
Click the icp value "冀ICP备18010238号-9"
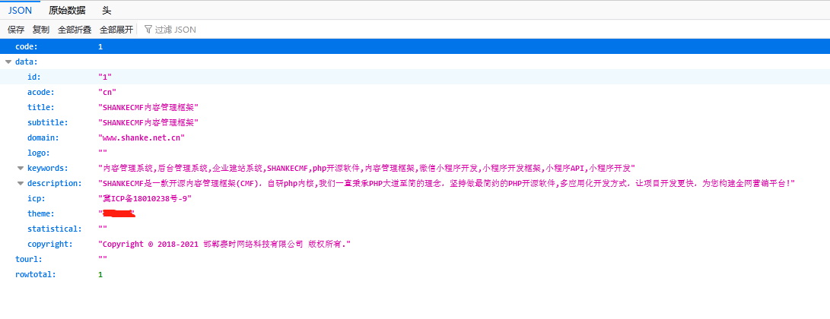click(145, 198)
